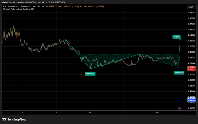
Task: Click the All Chart Patterns indicator label
Action: (x=18, y=9)
